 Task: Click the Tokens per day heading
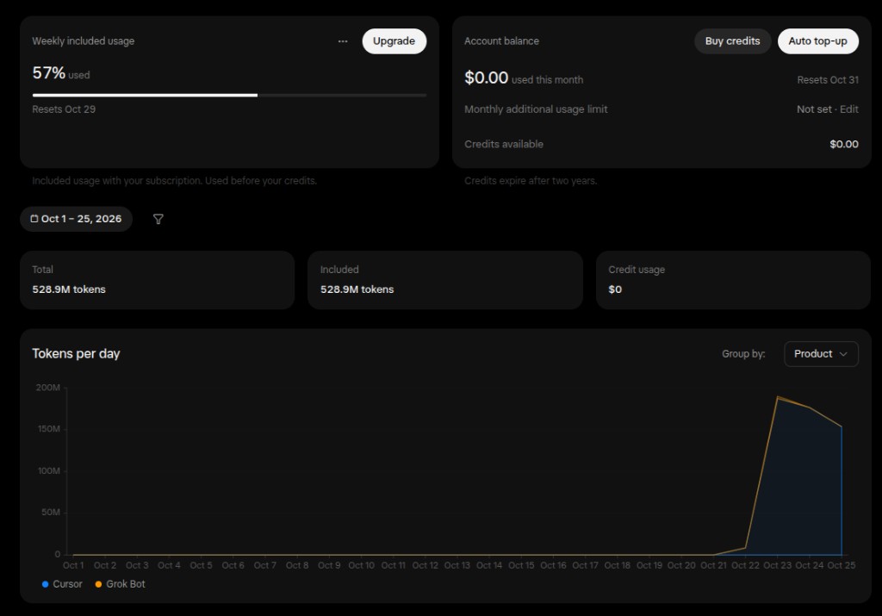click(76, 353)
